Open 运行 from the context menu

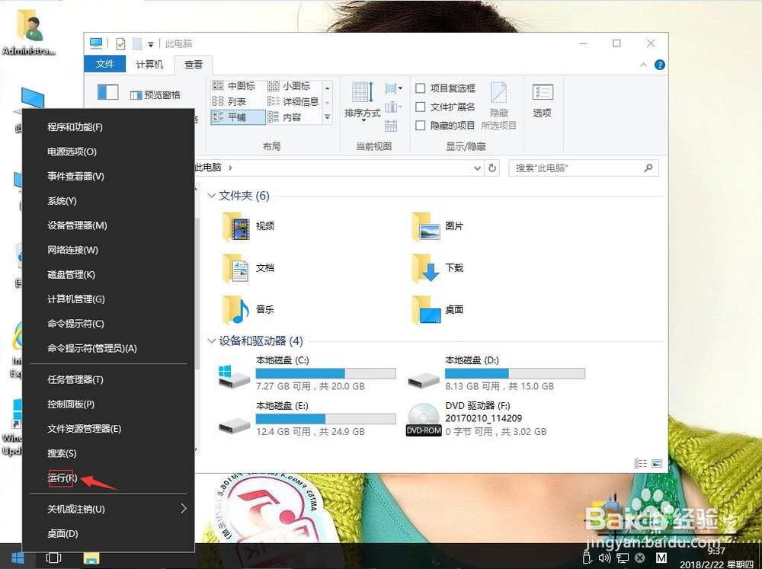click(59, 478)
